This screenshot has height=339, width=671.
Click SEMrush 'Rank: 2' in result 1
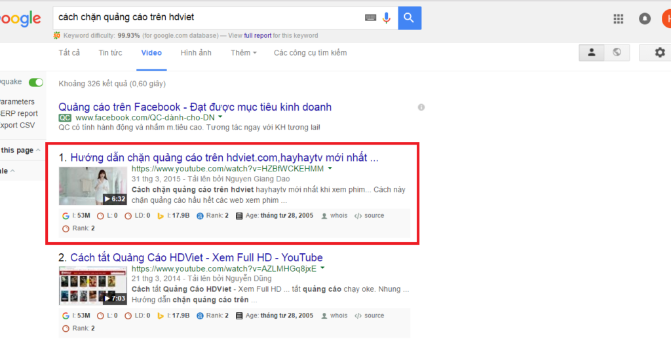(79, 228)
